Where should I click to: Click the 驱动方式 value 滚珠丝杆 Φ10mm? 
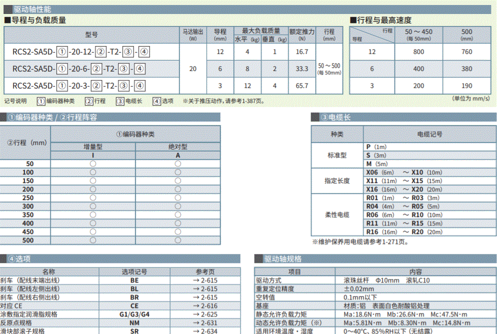(387, 280)
